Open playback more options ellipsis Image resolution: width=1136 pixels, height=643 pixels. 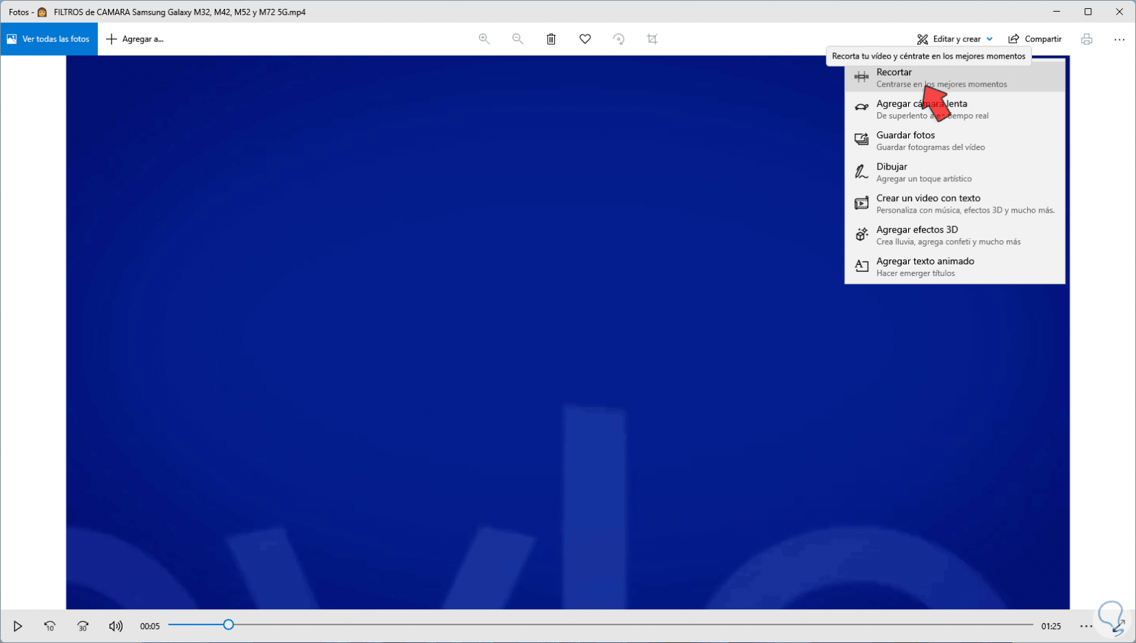1086,626
